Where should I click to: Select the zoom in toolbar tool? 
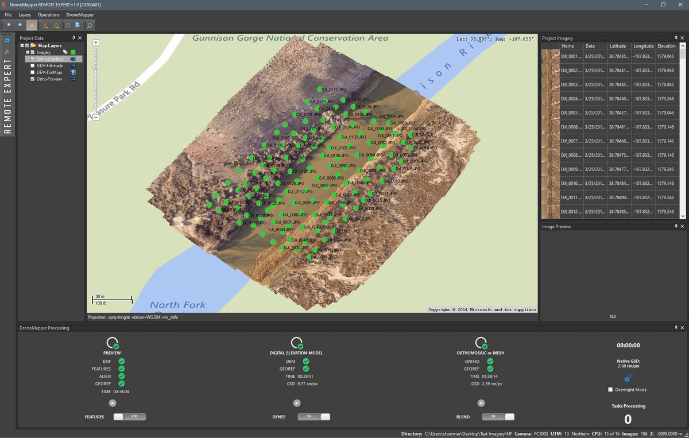[9, 25]
